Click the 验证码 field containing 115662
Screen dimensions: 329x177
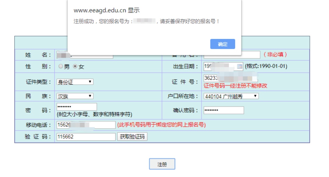(86, 137)
